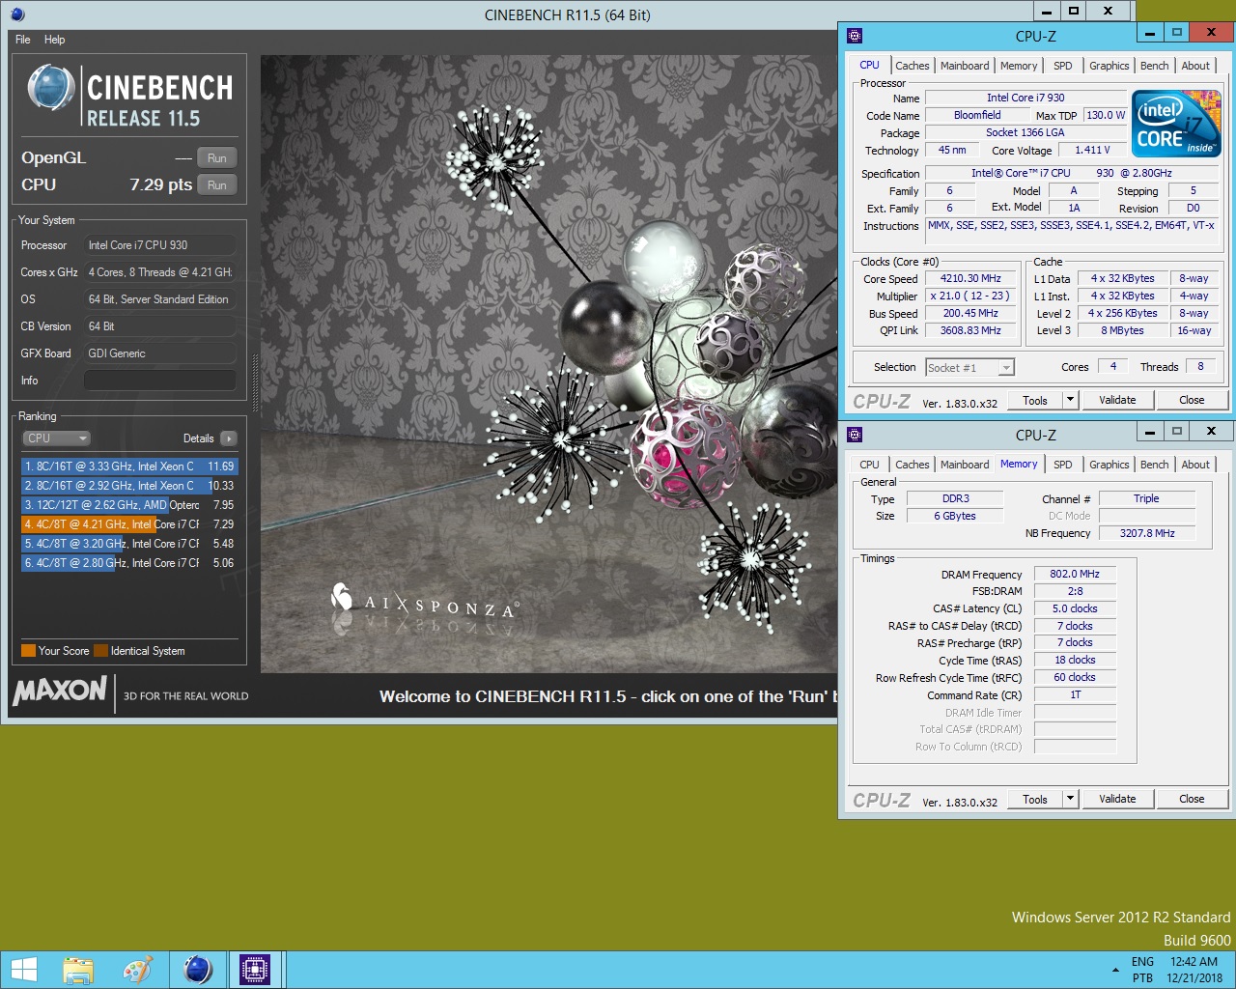Open the Socket #1 selection dropdown
Viewport: 1236px width, 989px height.
(969, 368)
